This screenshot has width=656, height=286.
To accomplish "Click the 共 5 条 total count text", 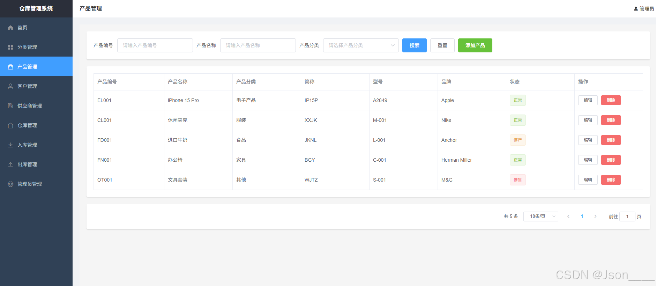I will (511, 217).
